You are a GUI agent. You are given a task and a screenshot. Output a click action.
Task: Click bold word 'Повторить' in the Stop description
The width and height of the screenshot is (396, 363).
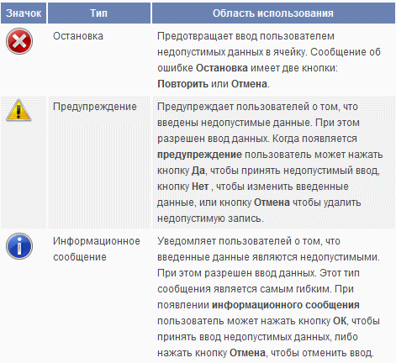point(182,84)
